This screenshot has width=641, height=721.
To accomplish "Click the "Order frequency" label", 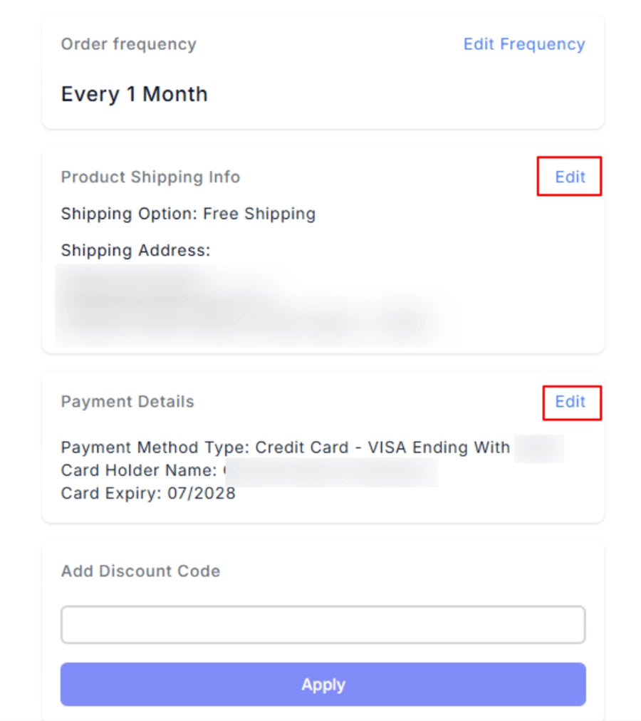I will (128, 44).
